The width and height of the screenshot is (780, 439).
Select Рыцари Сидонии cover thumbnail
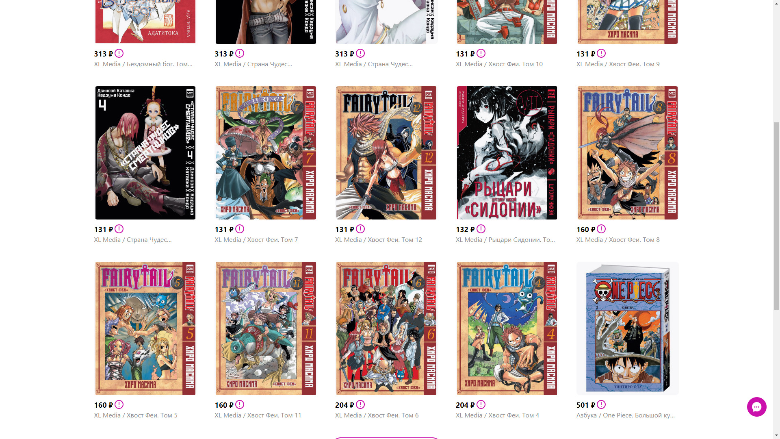[x=507, y=153]
